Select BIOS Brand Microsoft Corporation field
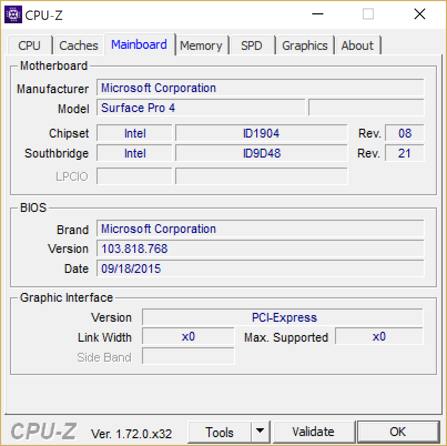This screenshot has width=447, height=446. (x=260, y=229)
